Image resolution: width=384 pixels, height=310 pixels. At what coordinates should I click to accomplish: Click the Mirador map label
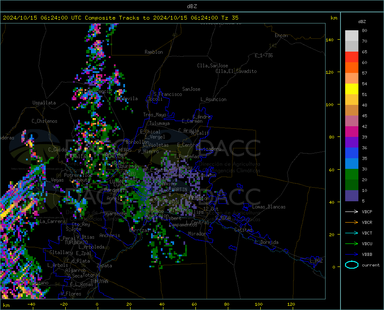[197, 234]
